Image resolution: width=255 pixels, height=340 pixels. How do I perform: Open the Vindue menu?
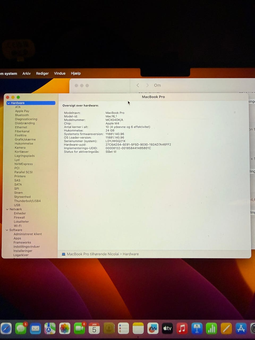(x=60, y=73)
